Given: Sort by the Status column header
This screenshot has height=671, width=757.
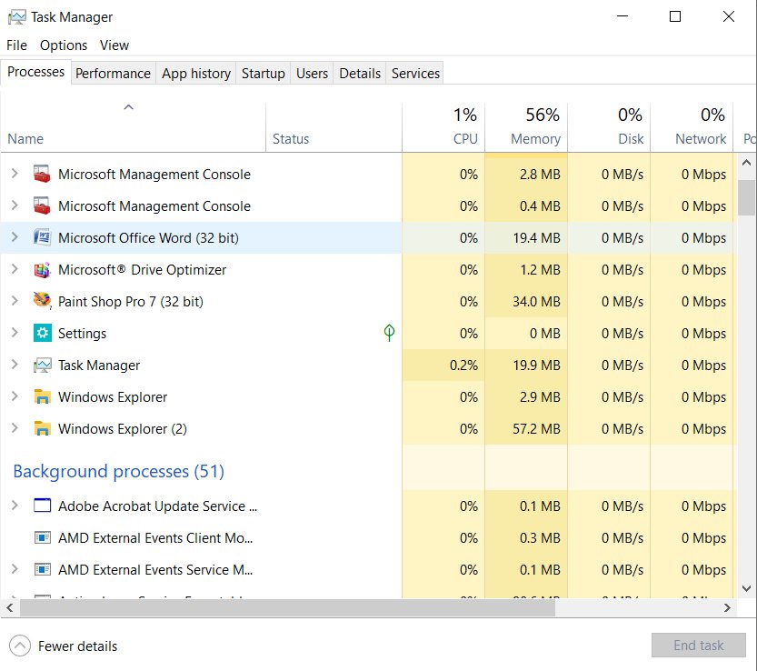Looking at the screenshot, I should tap(334, 127).
